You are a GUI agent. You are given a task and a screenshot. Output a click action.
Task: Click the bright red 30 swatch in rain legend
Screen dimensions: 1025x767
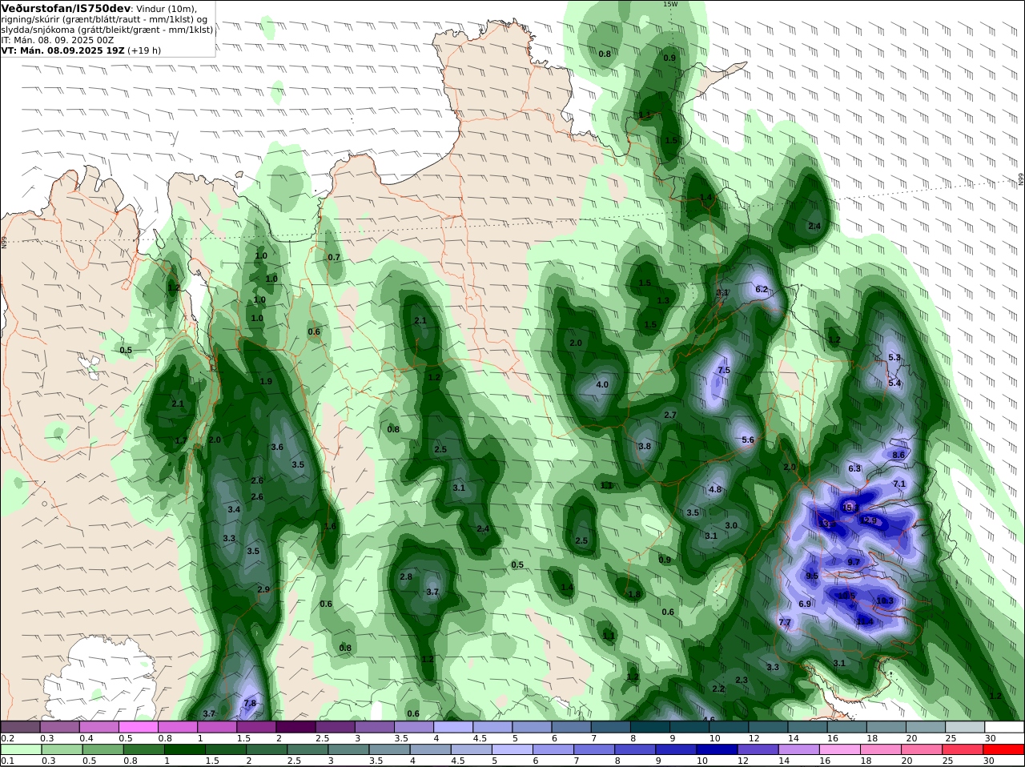pos(1005,749)
